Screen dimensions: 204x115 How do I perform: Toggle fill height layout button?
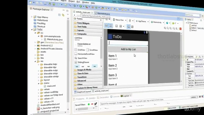click(111, 26)
